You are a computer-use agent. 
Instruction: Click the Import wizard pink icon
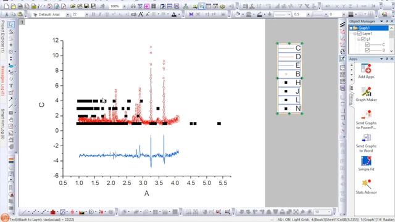147,6
